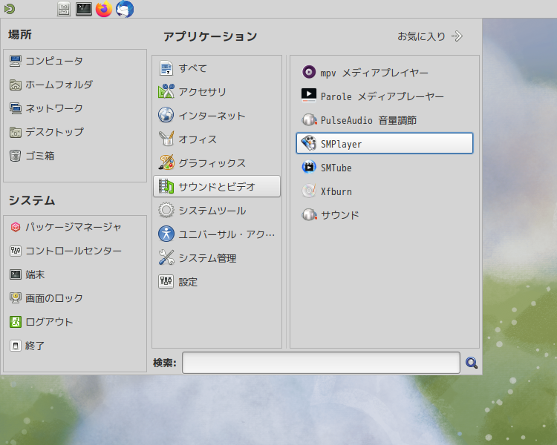Click in the 検索 search field
The height and width of the screenshot is (445, 557).
pyautogui.click(x=321, y=363)
